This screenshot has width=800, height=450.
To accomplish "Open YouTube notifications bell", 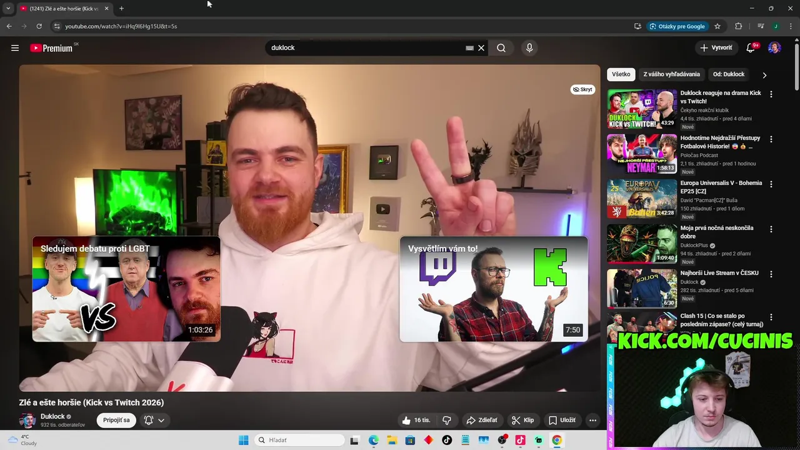I will pyautogui.click(x=751, y=48).
